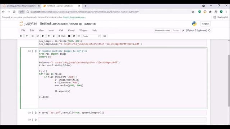This screenshot has height=129, width=230.
Task: Click the li.pop() code line
Action: [x=44, y=97]
